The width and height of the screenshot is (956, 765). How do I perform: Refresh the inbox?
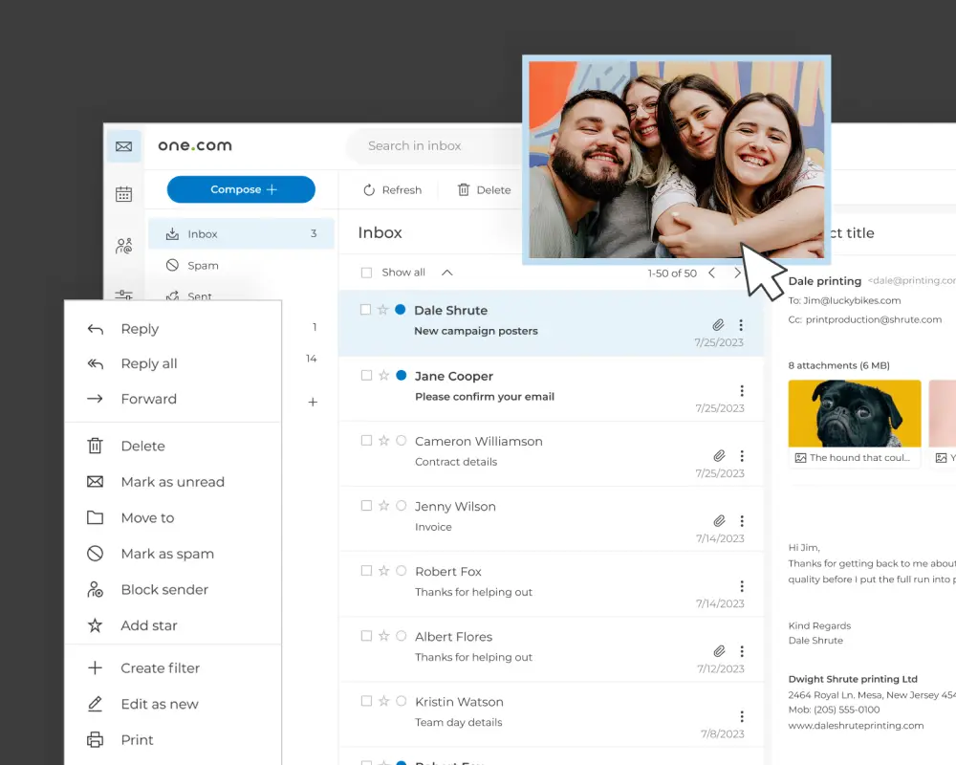pos(390,189)
